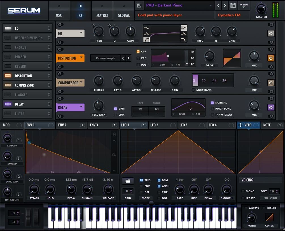
Task: Enable LEGATO checkbox
Action: (x=243, y=198)
